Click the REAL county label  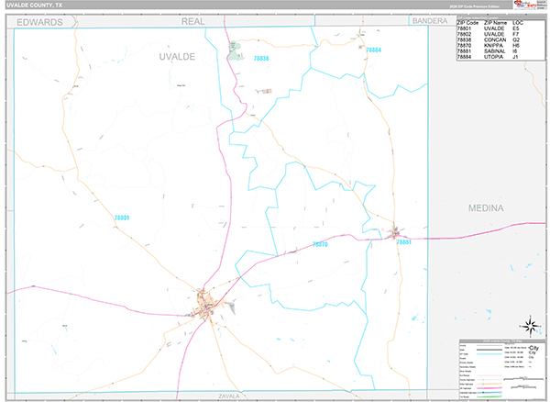click(x=193, y=20)
